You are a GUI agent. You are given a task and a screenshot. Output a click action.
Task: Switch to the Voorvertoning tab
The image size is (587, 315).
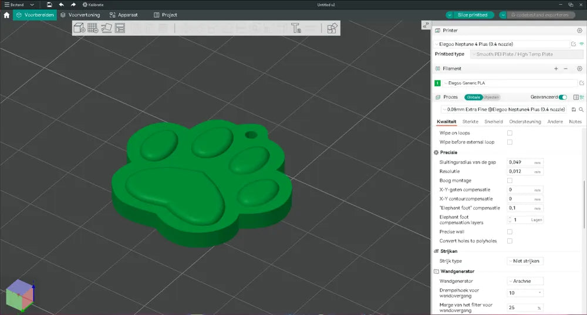pos(80,15)
